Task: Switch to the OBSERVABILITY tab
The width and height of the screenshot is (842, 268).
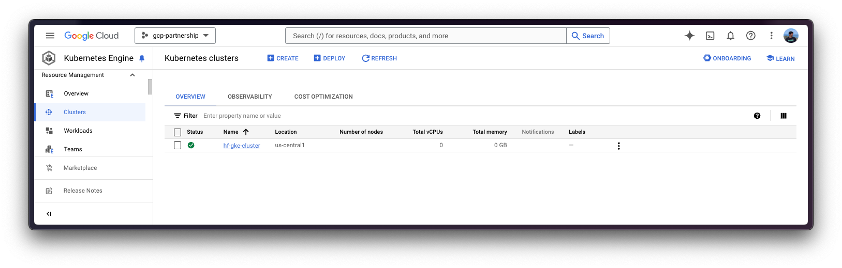Action: (250, 97)
